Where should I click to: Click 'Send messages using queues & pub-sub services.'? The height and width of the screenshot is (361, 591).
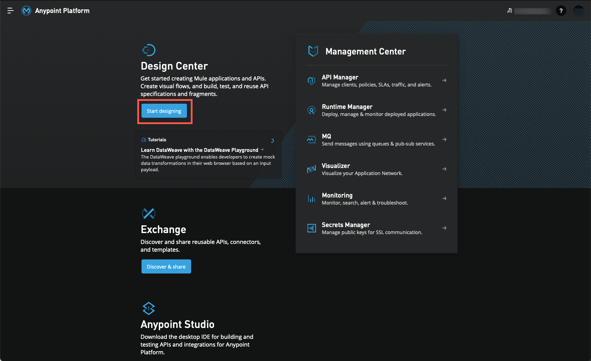coord(378,144)
